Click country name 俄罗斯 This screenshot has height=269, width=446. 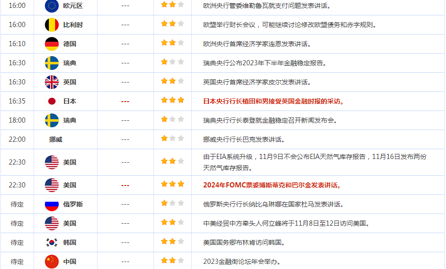tap(73, 204)
